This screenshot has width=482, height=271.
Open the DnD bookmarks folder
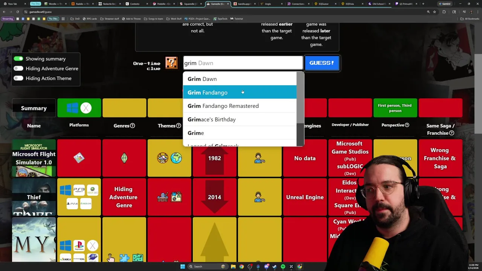click(x=75, y=18)
